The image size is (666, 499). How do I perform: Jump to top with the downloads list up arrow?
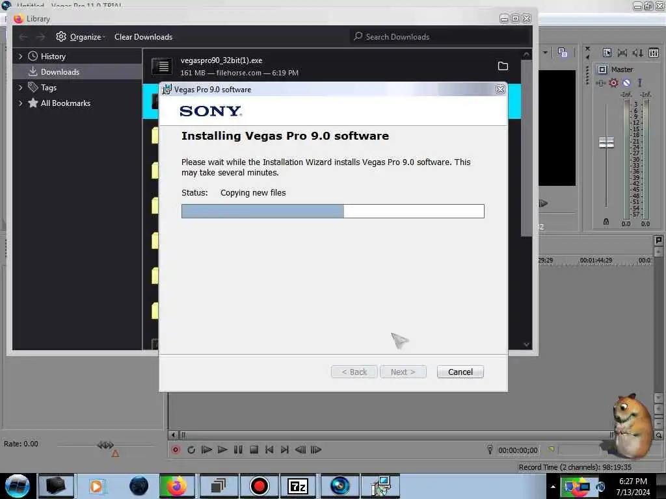[526, 55]
